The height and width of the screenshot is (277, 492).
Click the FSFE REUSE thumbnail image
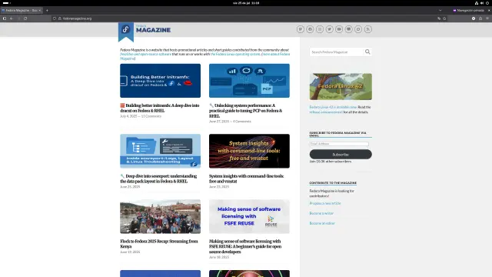249,216
